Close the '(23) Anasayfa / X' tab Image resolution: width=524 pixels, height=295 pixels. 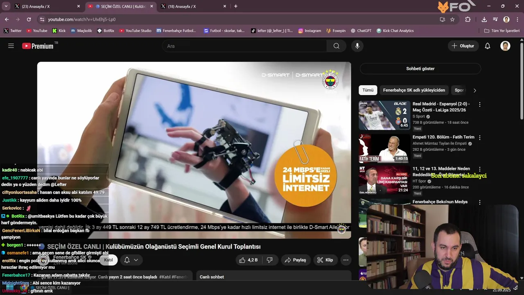point(79,7)
